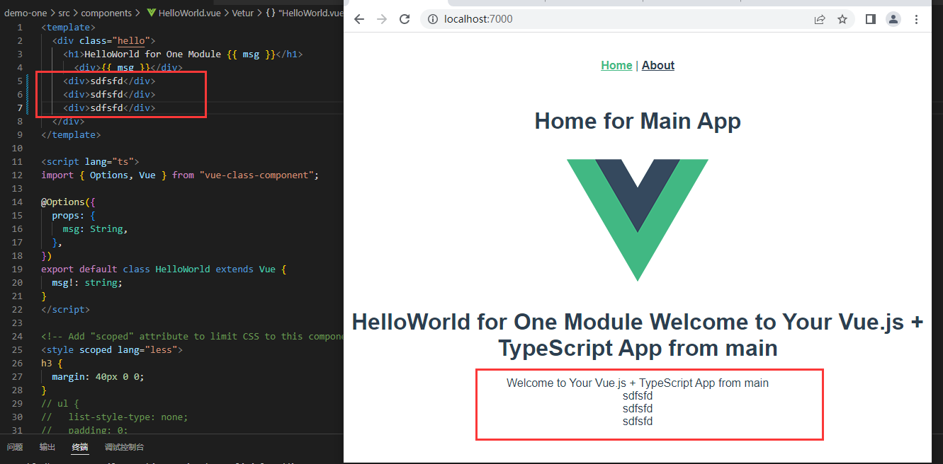Click the export default class HelloWorld line
The image size is (943, 464).
point(164,269)
